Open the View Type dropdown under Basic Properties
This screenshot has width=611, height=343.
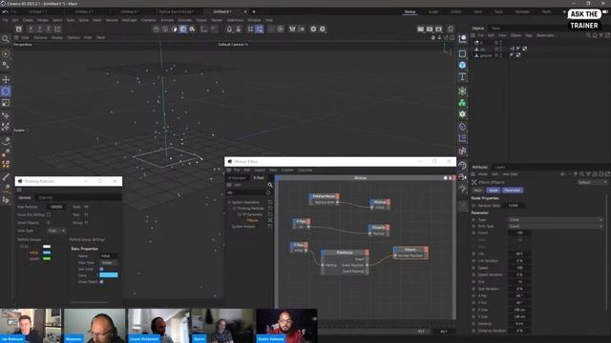point(109,263)
